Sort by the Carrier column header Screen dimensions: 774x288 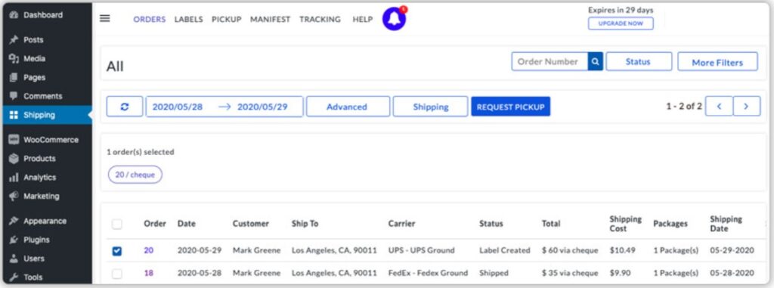[x=402, y=223]
